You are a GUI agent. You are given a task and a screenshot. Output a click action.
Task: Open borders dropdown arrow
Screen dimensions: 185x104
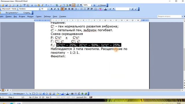98,9
